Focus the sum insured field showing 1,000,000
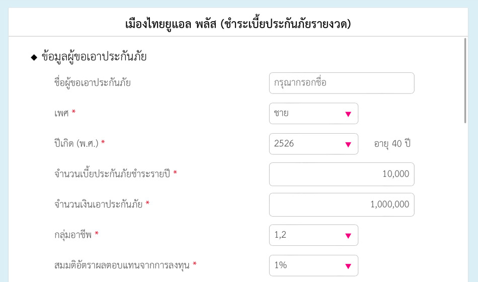The height and width of the screenshot is (282, 478). [x=342, y=205]
